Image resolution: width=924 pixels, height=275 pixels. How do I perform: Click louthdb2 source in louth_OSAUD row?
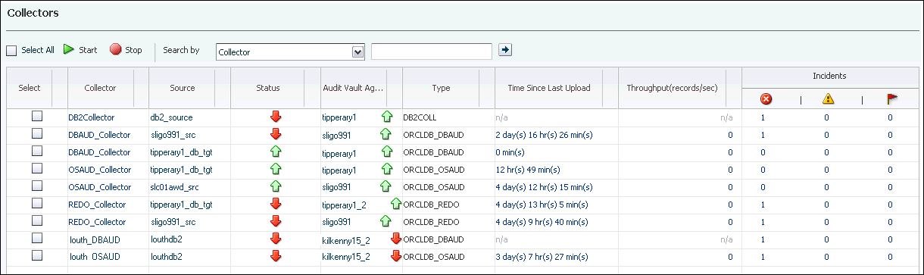tap(166, 257)
